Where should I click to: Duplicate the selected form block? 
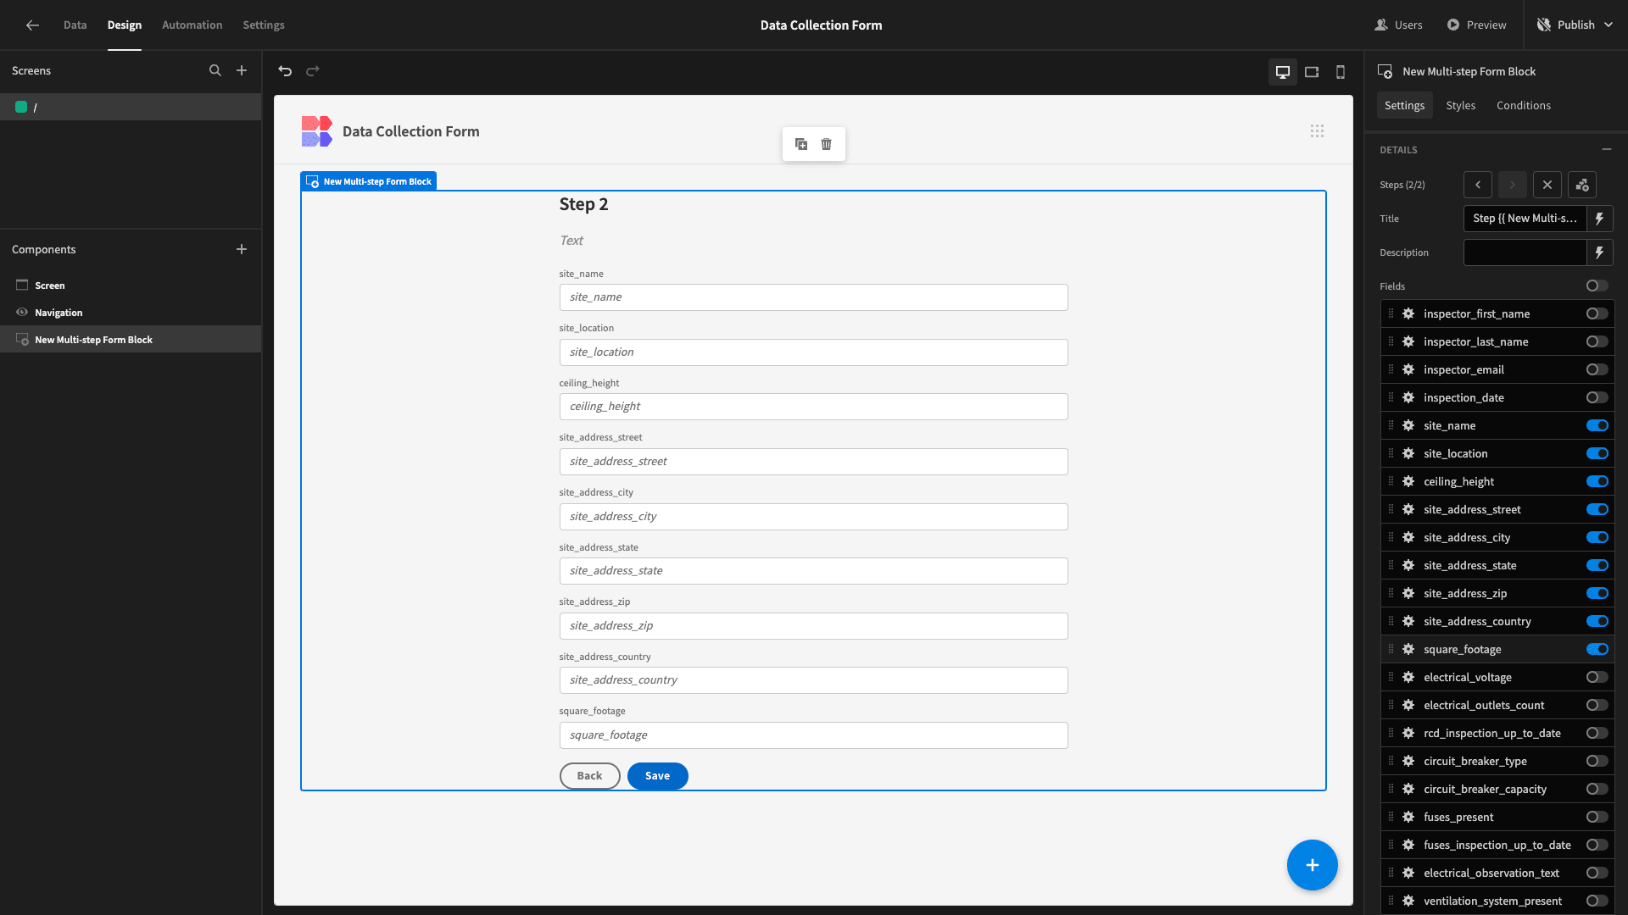(x=801, y=144)
